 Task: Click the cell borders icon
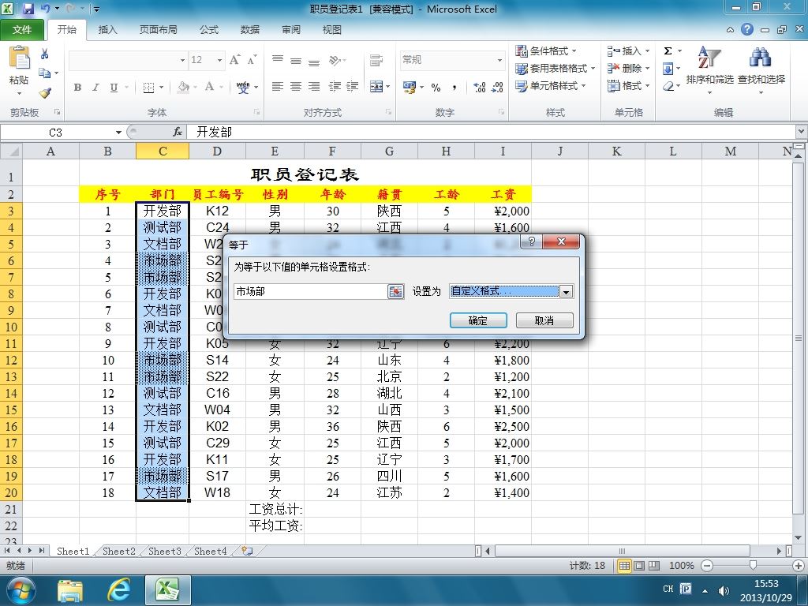148,88
